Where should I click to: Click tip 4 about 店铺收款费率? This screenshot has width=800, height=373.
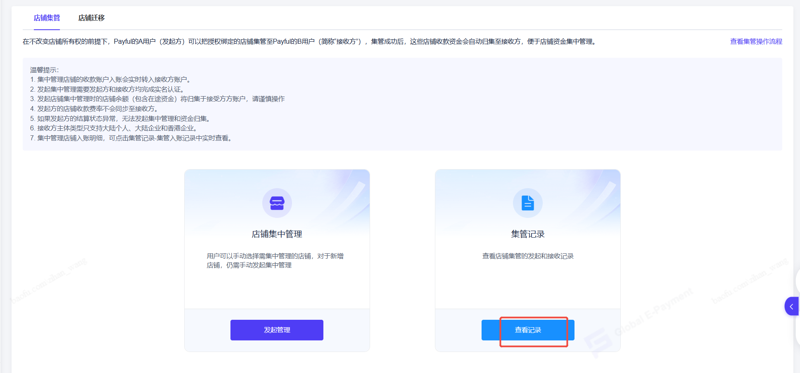click(x=94, y=109)
